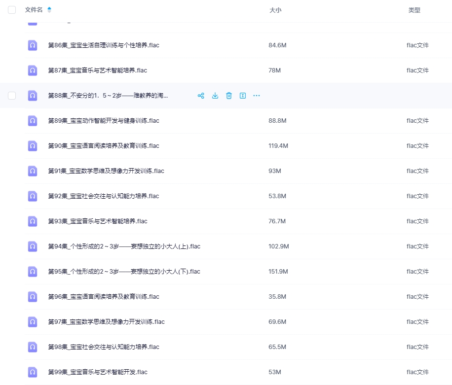
Task: Open 第95集 妄想独立的小大人(下).flac
Action: 124,271
